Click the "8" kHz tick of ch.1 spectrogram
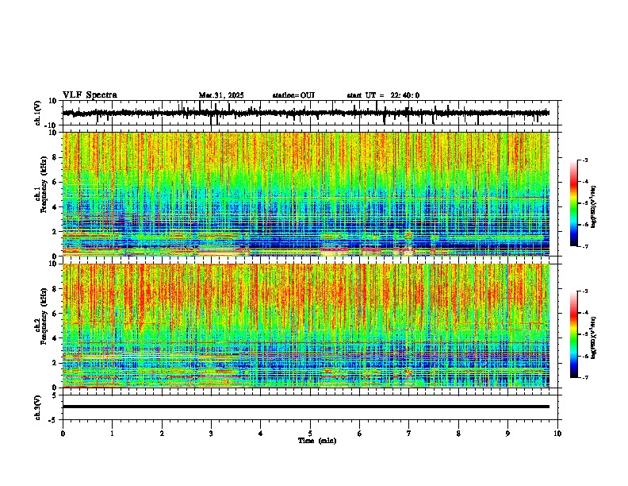Screen dimensions: 628x486 tap(56, 157)
